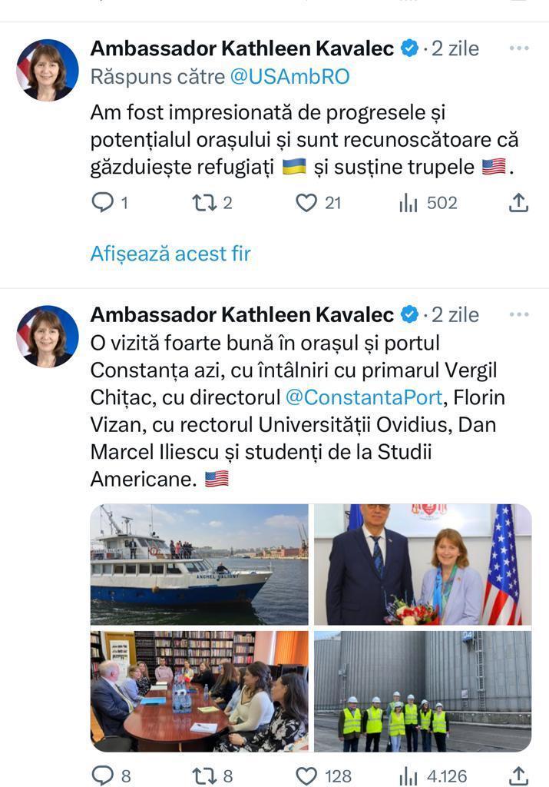Like the tweet with 21 likes
The width and height of the screenshot is (549, 787).
point(306,203)
